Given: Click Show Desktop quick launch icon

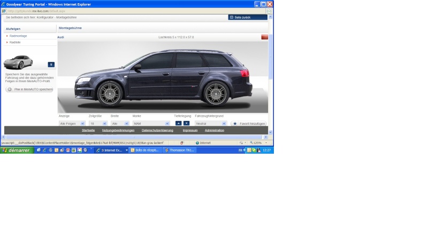Looking at the screenshot, I should coord(39,150).
